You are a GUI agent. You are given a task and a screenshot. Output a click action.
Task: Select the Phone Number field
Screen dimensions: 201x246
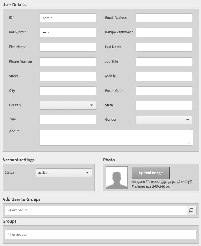[68, 62]
